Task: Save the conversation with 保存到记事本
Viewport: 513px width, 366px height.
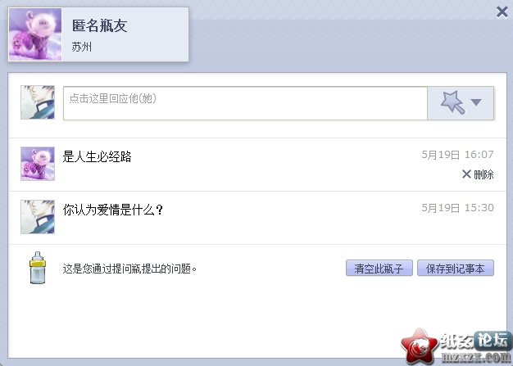Action: point(456,269)
